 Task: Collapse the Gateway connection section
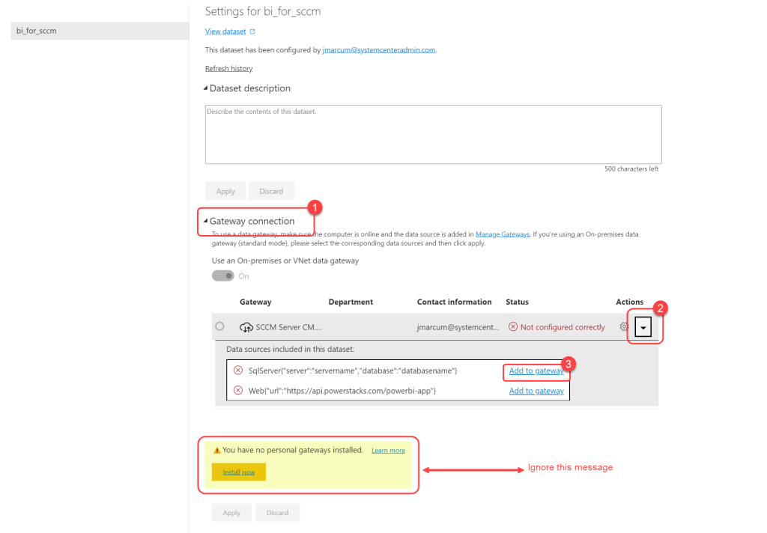206,222
